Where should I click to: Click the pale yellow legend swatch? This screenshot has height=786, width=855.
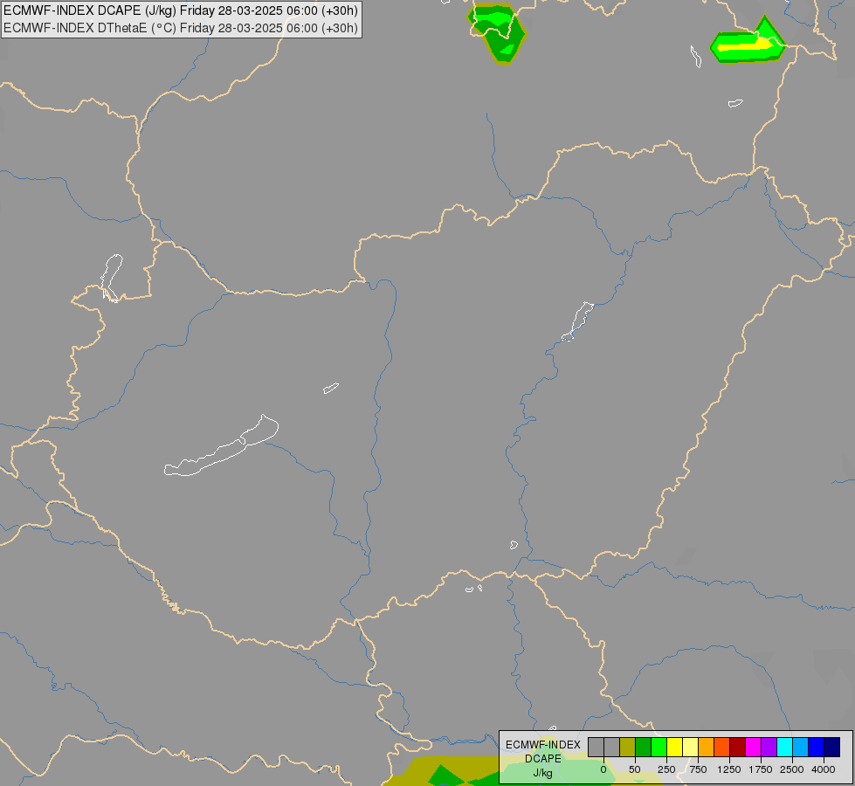point(690,747)
